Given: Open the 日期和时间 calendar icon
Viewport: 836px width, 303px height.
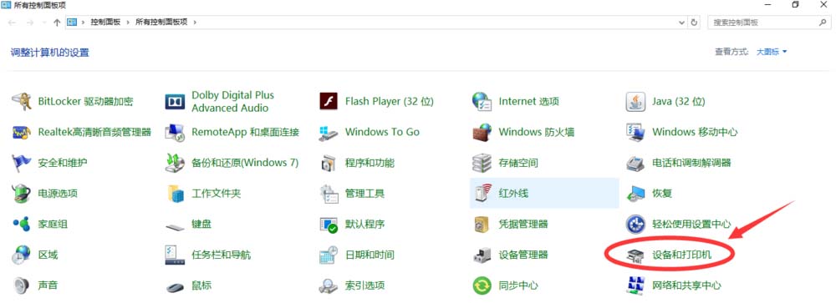Looking at the screenshot, I should (329, 255).
